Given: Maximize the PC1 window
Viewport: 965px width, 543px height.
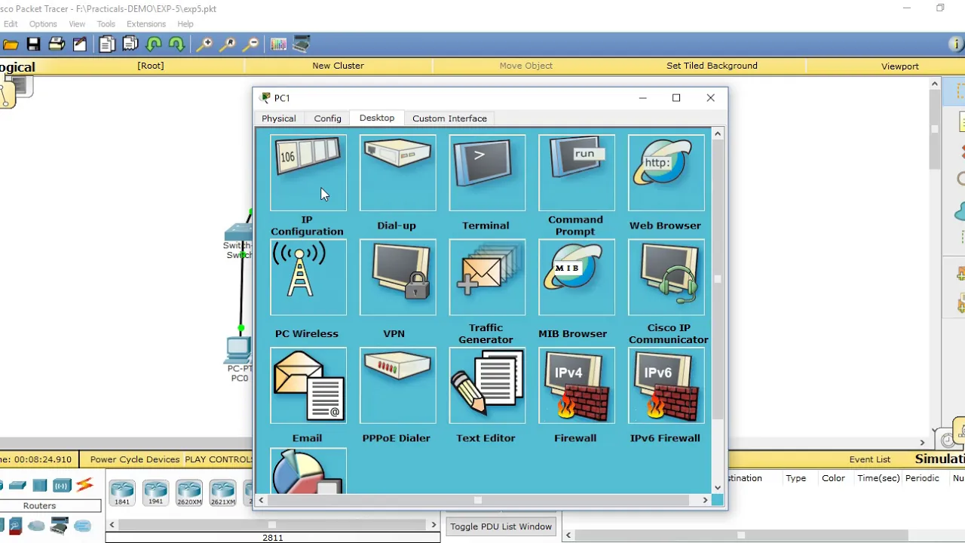Looking at the screenshot, I should [676, 98].
